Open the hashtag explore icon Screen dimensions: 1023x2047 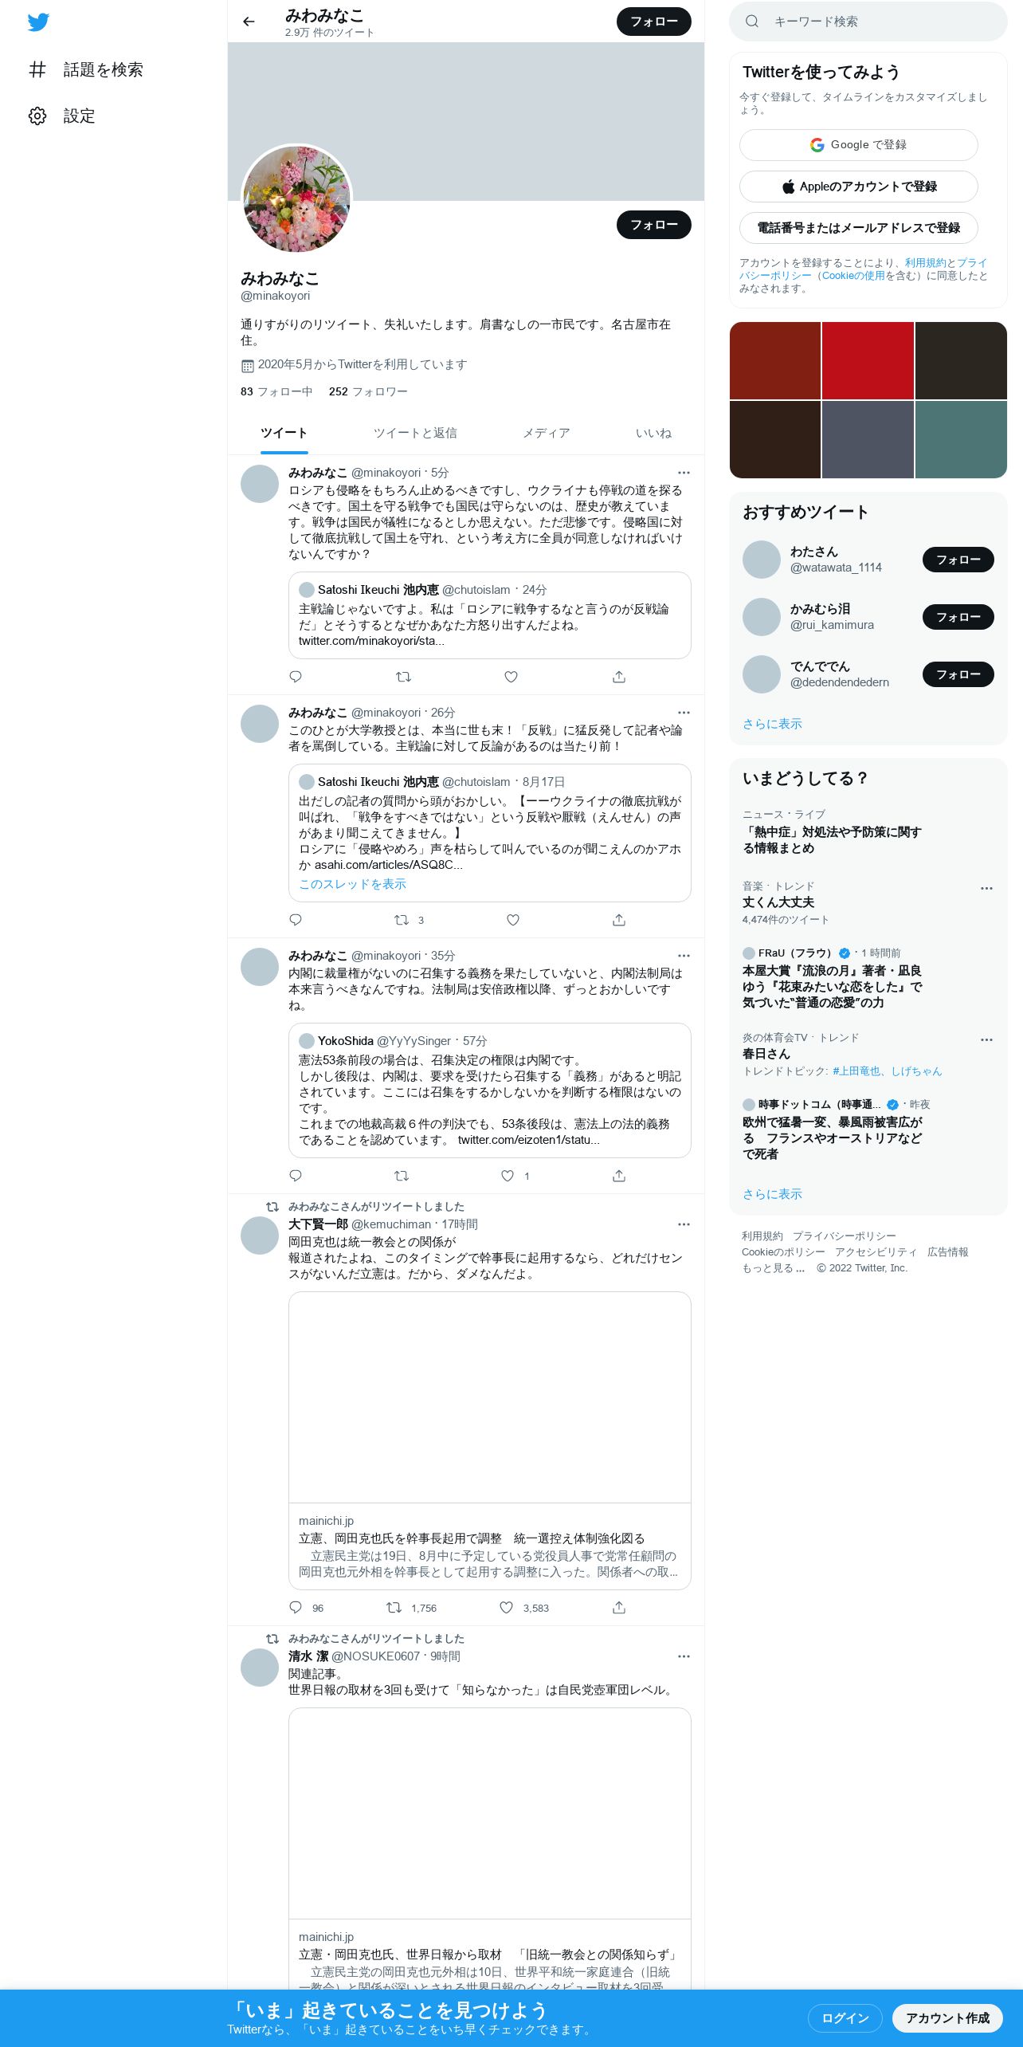pyautogui.click(x=37, y=70)
